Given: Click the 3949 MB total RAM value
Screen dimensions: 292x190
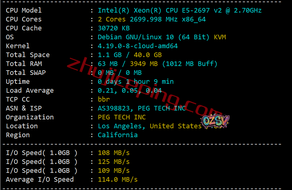Looking at the screenshot, I should click(x=144, y=64).
